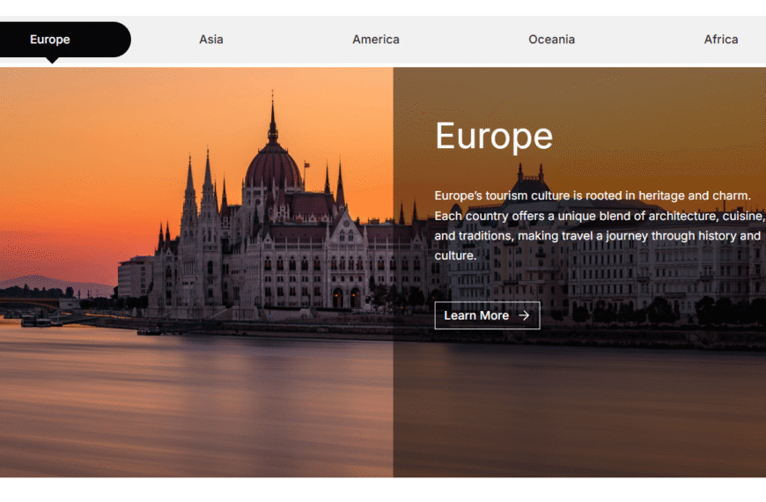766x502 pixels.
Task: Click the pointer triangle beneath the Europe tab
Action: [52, 60]
